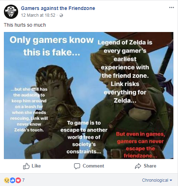The image size is (178, 186).
Task: Click the curved arrow Share icon
Action: (x=138, y=166)
